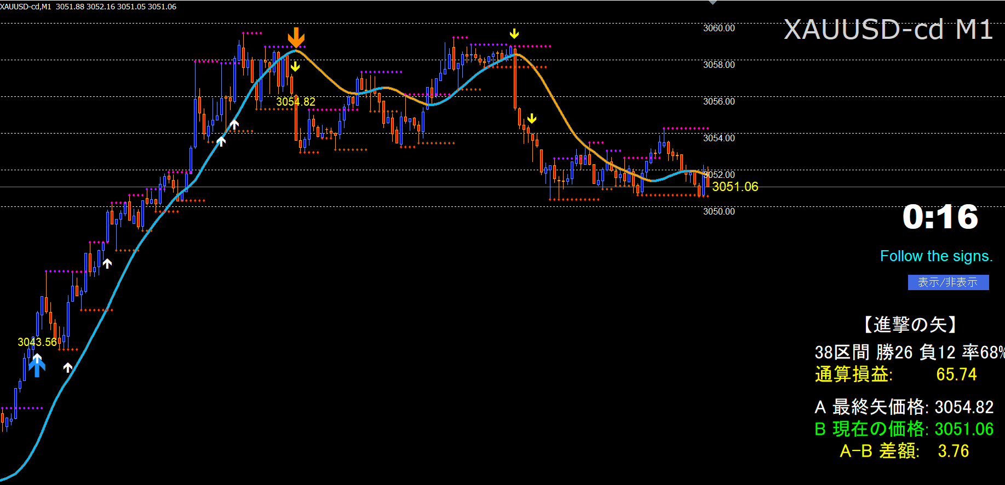Click the yellow down arrow after the sharp price drop
The width and height of the screenshot is (1005, 485).
pos(532,119)
